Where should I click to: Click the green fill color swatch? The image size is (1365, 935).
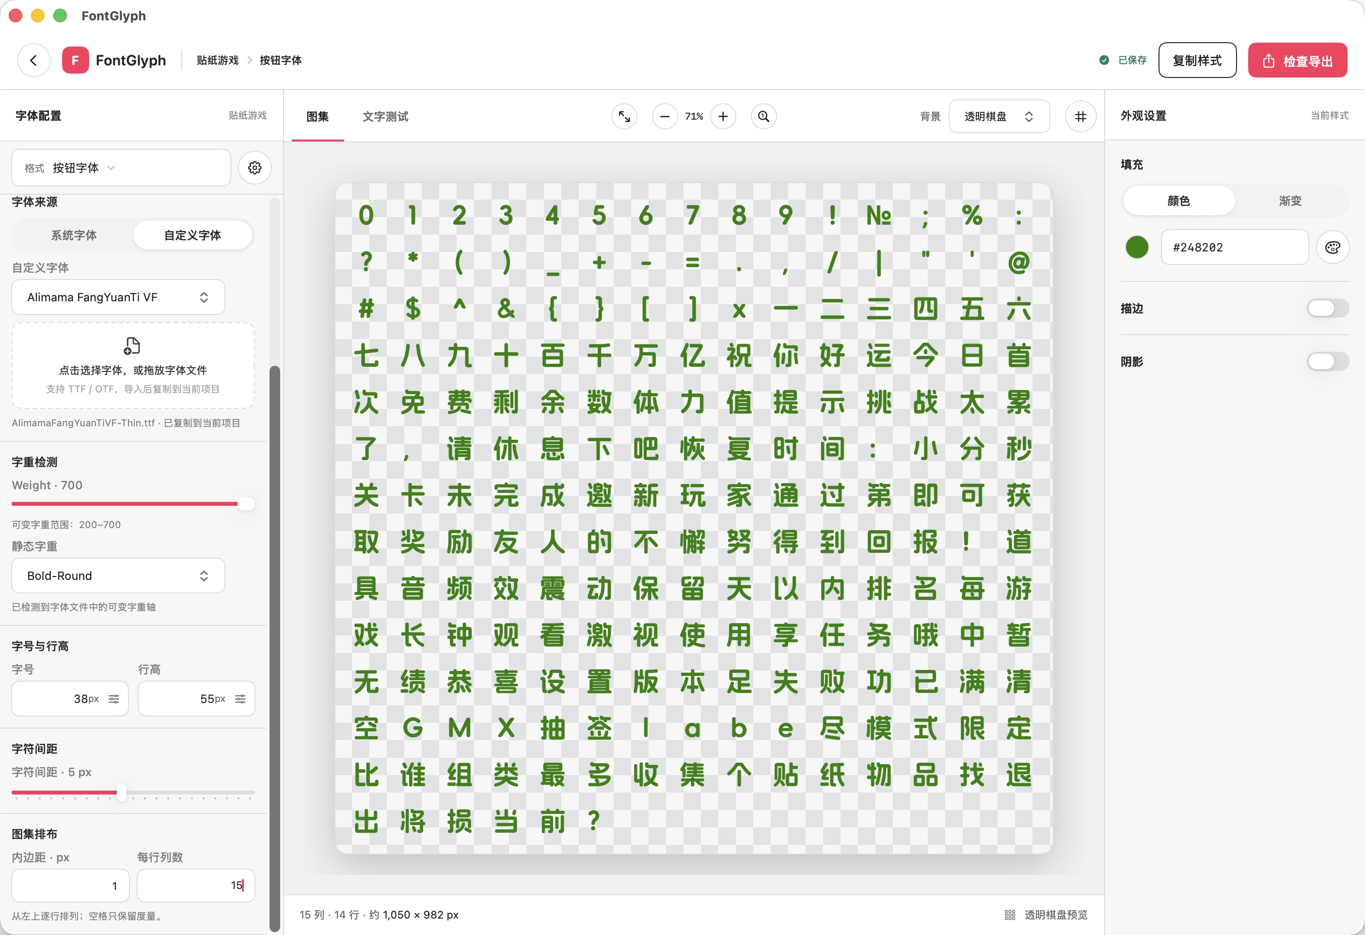[x=1137, y=247]
